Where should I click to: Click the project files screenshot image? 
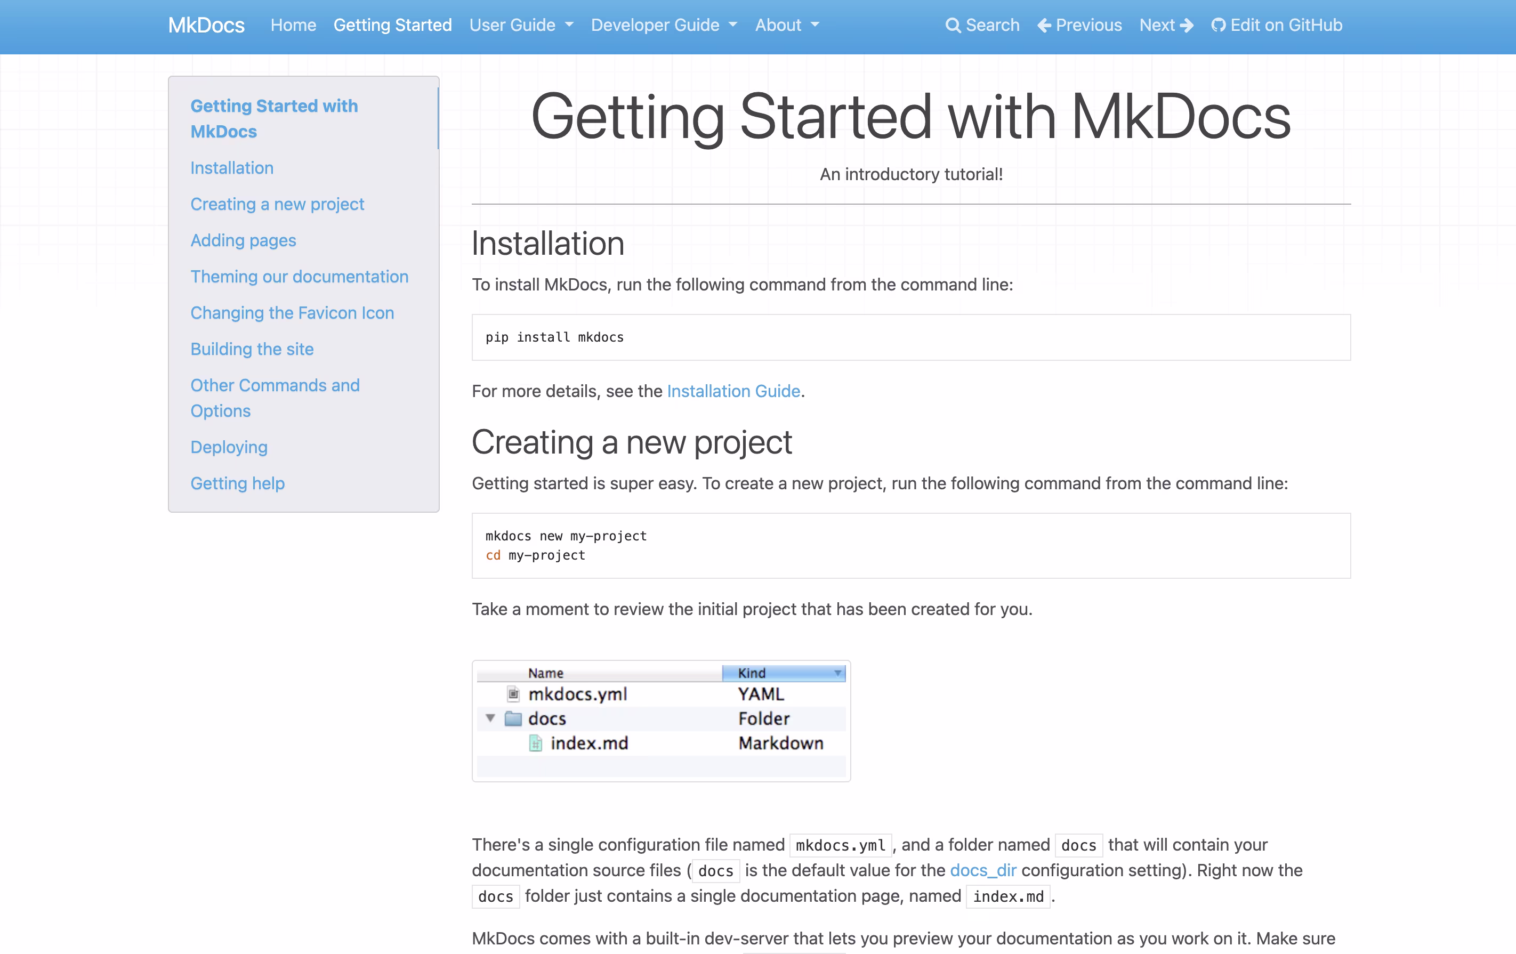[x=661, y=721]
